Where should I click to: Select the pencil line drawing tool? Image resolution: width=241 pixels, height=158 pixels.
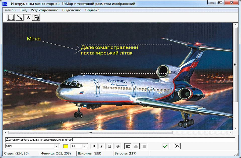pos(19,18)
